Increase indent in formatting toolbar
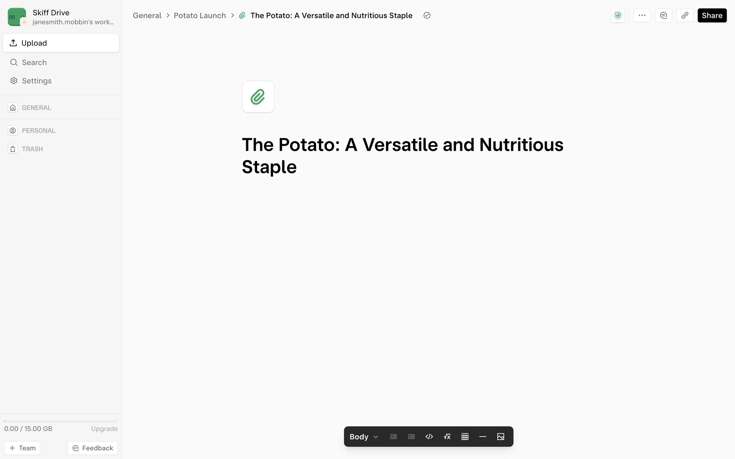Screen dimensions: 735x459 click(x=411, y=436)
